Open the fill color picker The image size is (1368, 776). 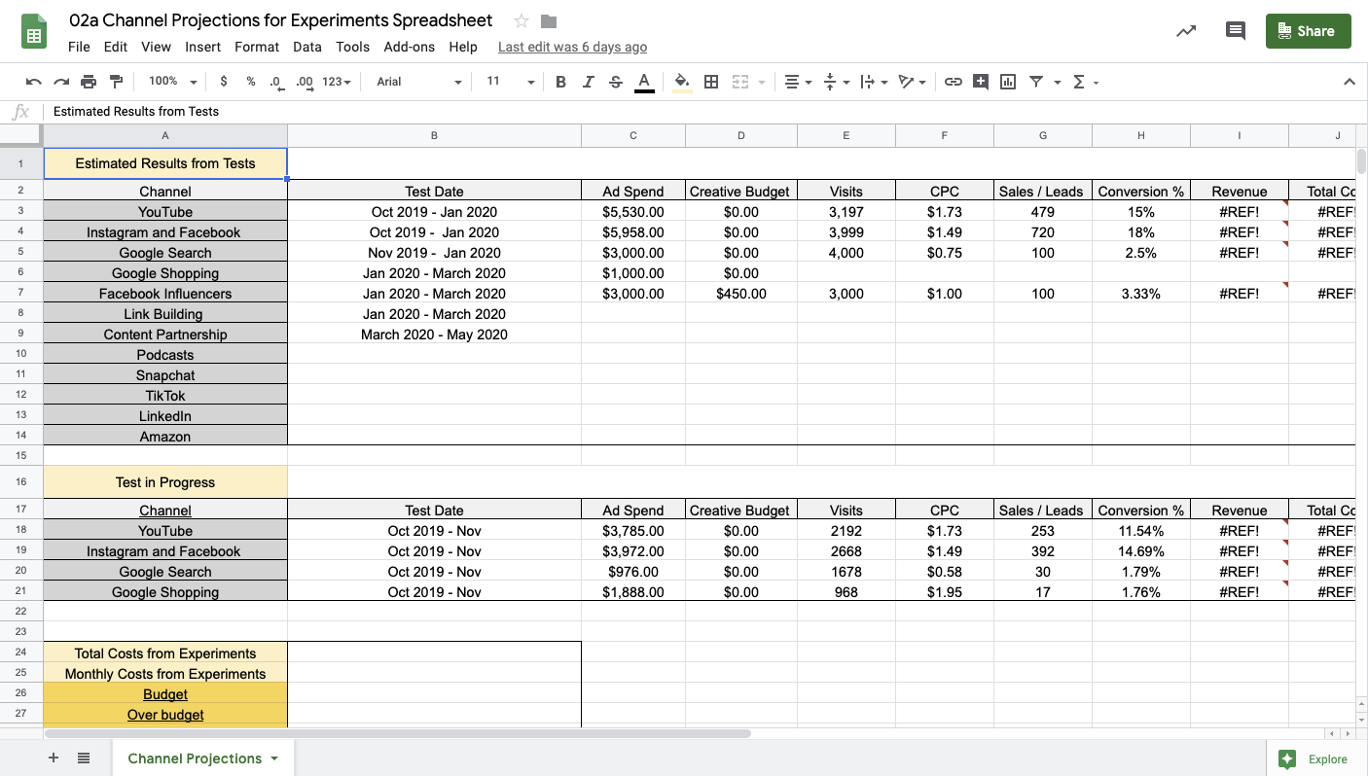point(681,82)
